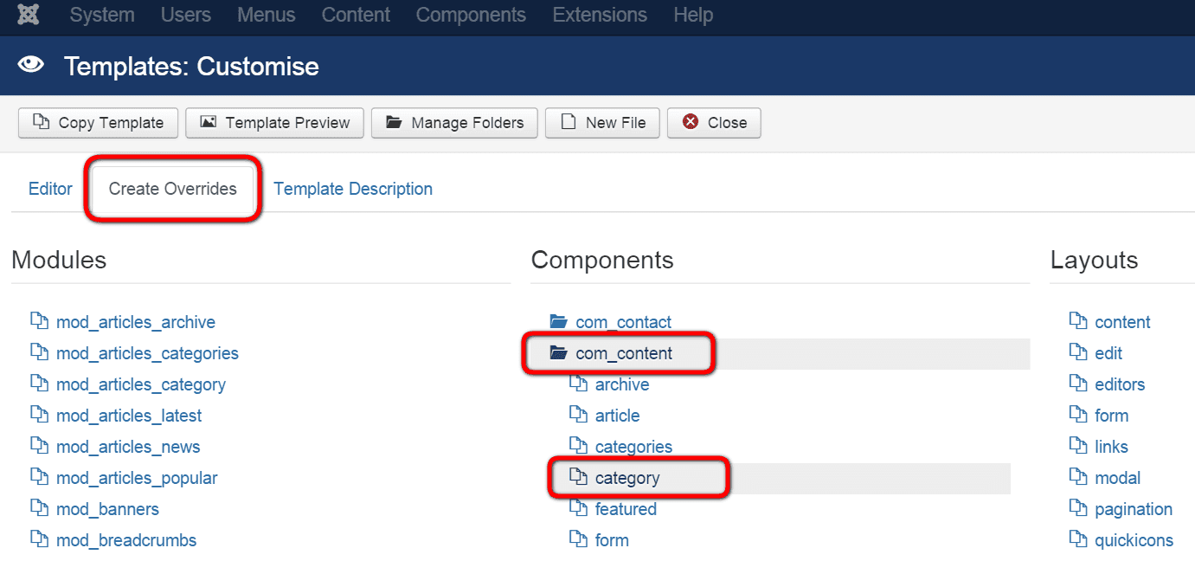Viewport: 1195px width, 561px height.
Task: Click the copy icon next to mod_banners
Action: click(39, 508)
